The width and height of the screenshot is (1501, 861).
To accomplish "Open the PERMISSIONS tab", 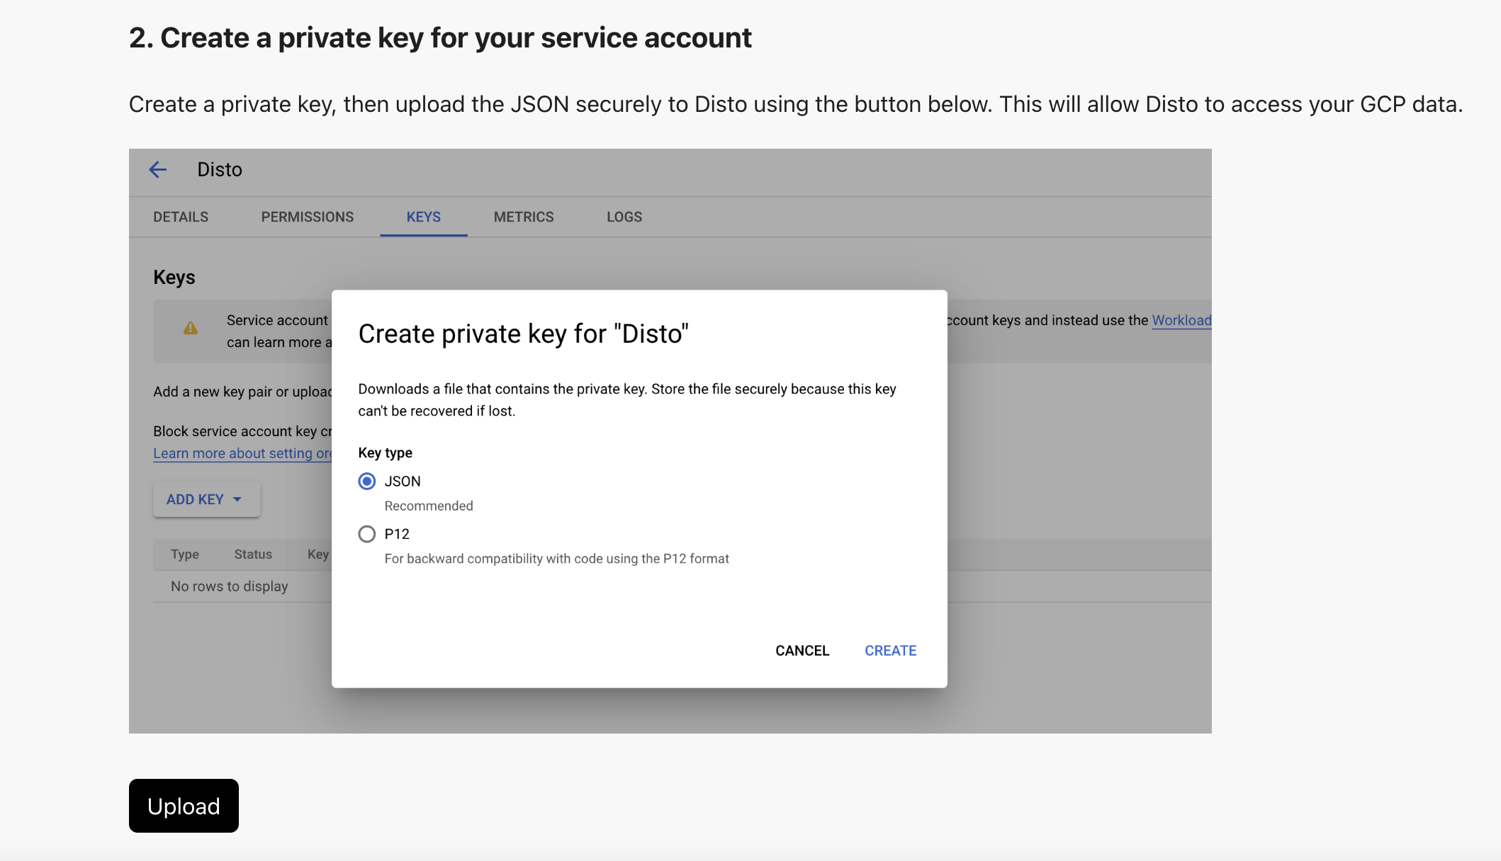I will [307, 217].
